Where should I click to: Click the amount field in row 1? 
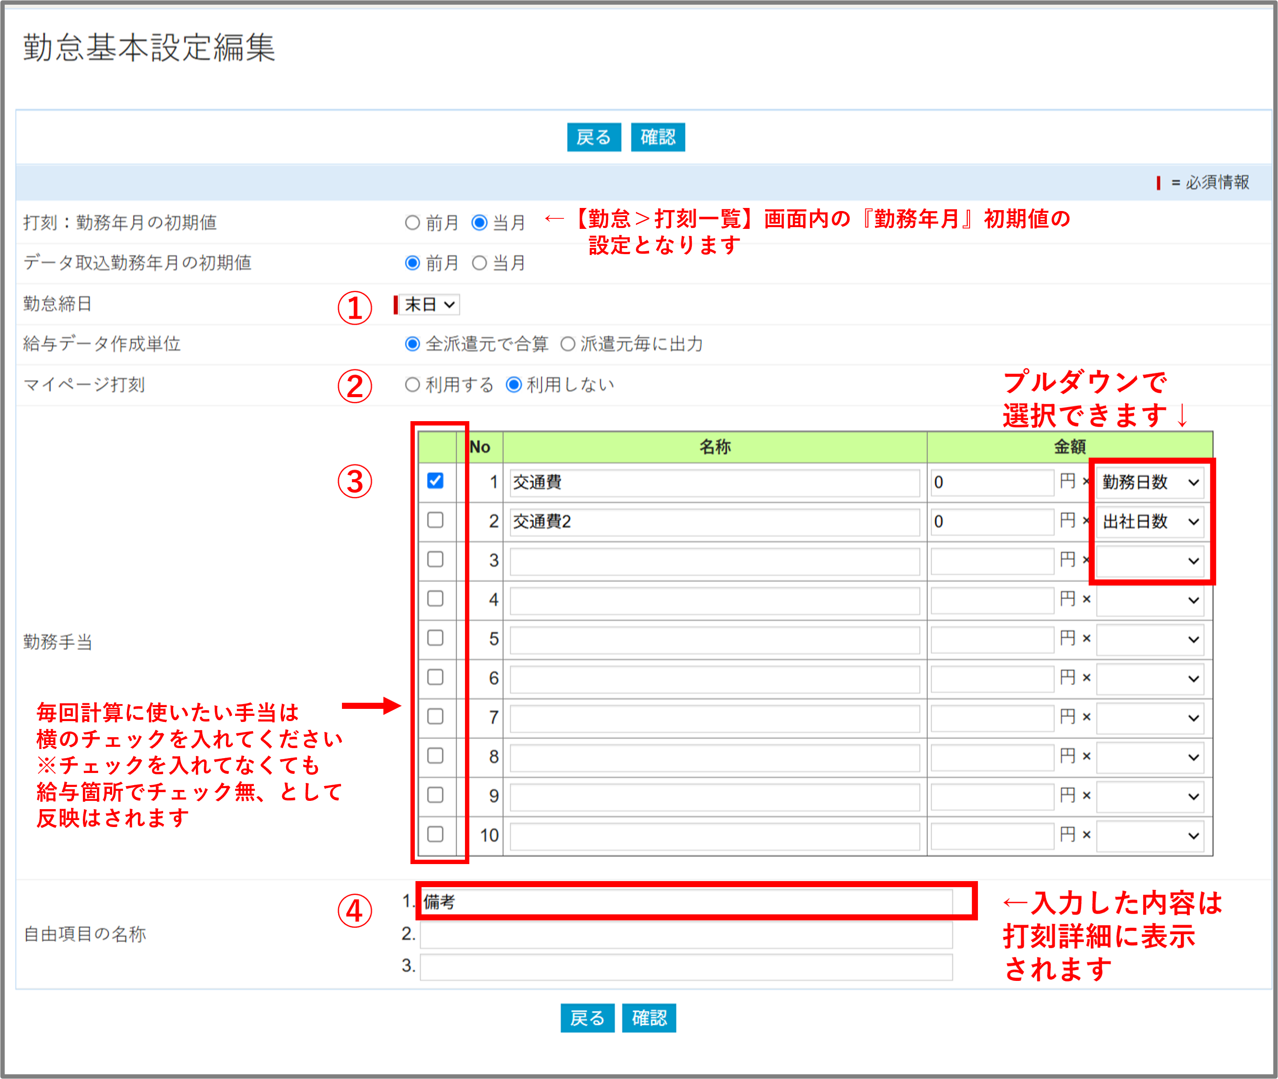992,483
